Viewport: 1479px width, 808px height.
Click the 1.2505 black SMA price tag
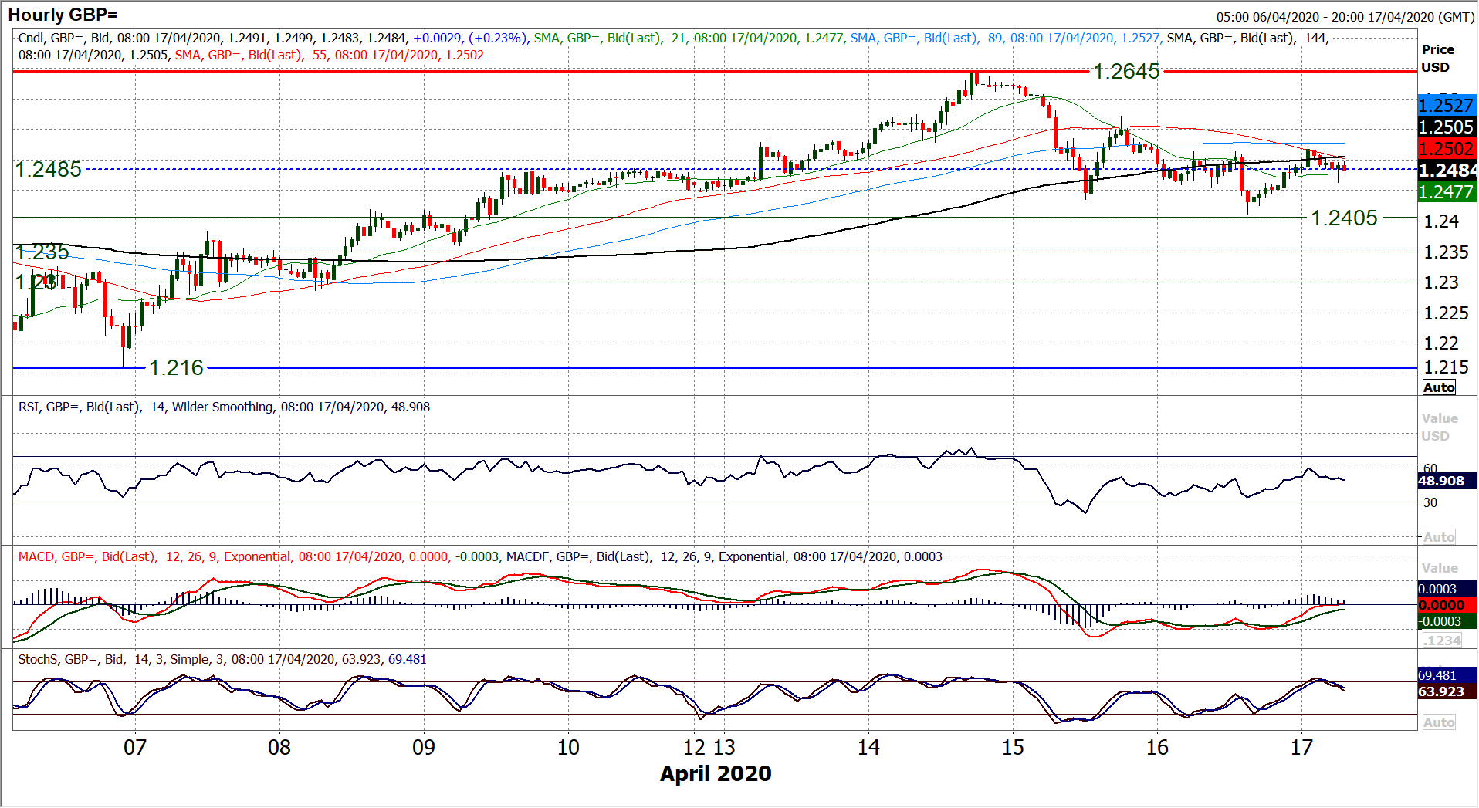(x=1447, y=127)
